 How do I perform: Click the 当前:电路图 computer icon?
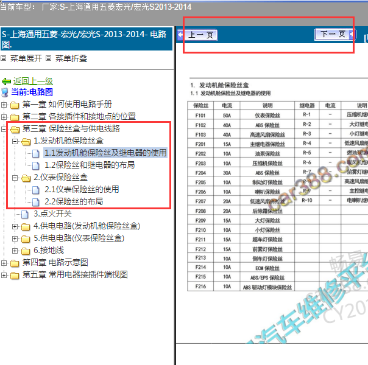coord(5,92)
